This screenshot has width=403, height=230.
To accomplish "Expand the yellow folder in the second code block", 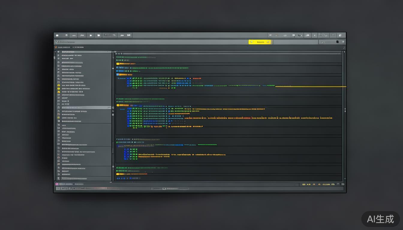I will click(x=118, y=105).
